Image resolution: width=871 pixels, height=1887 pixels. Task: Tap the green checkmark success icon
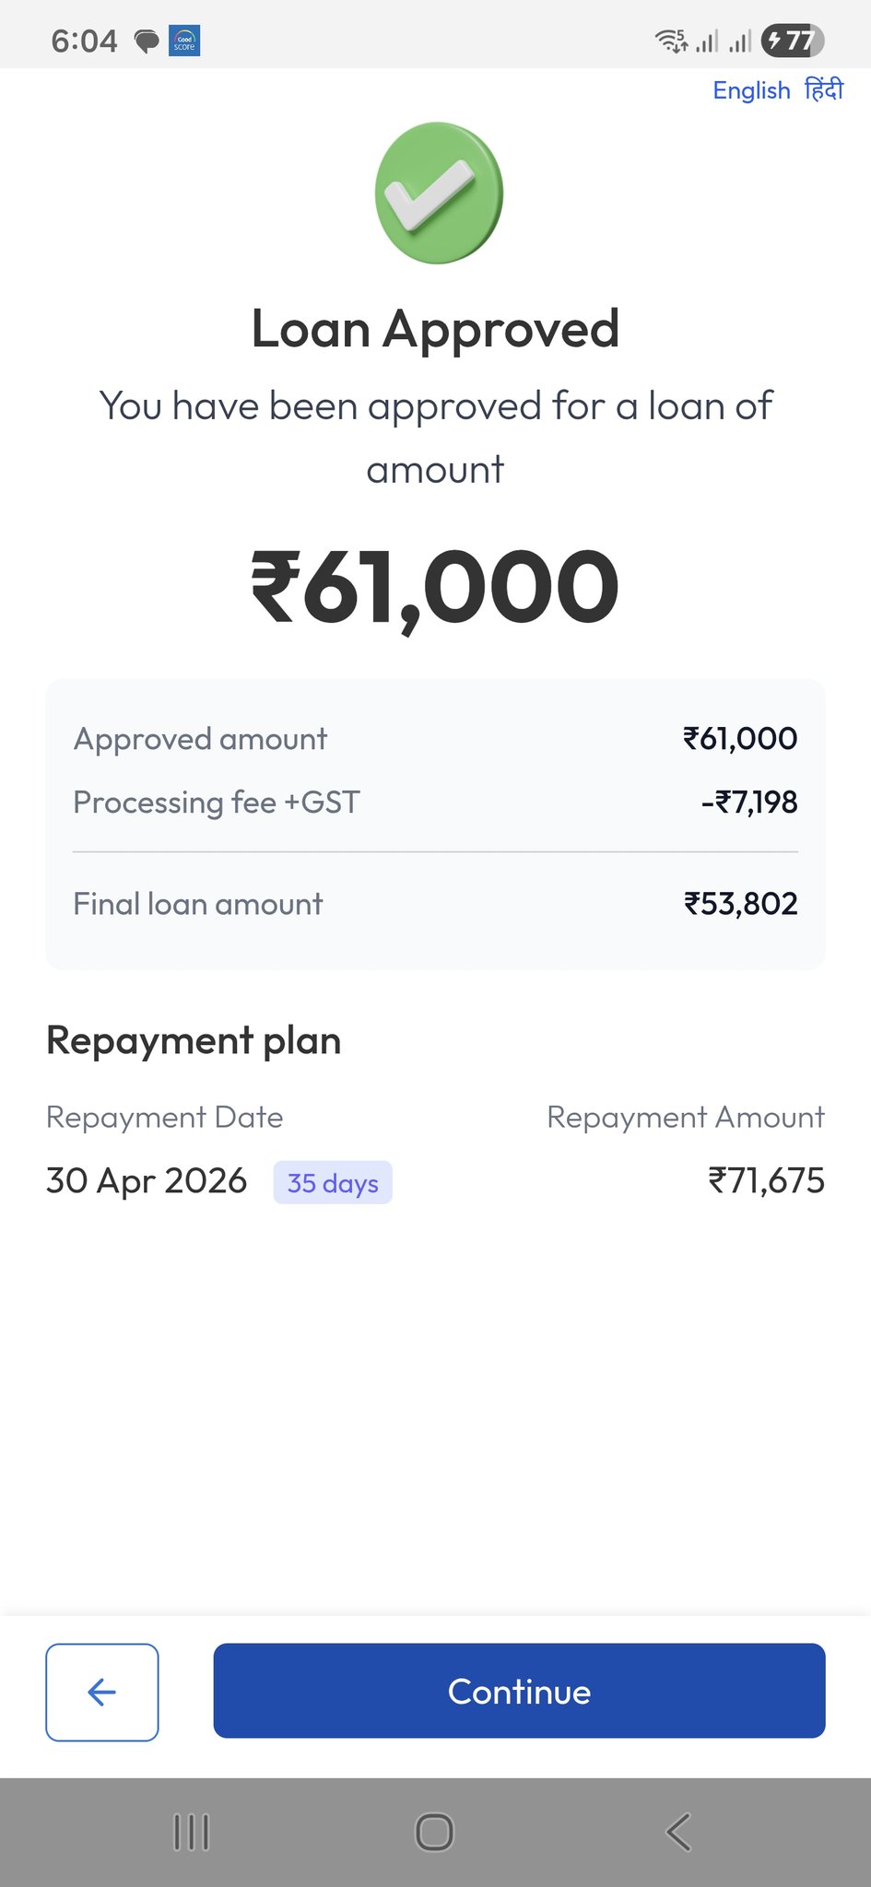coord(438,193)
